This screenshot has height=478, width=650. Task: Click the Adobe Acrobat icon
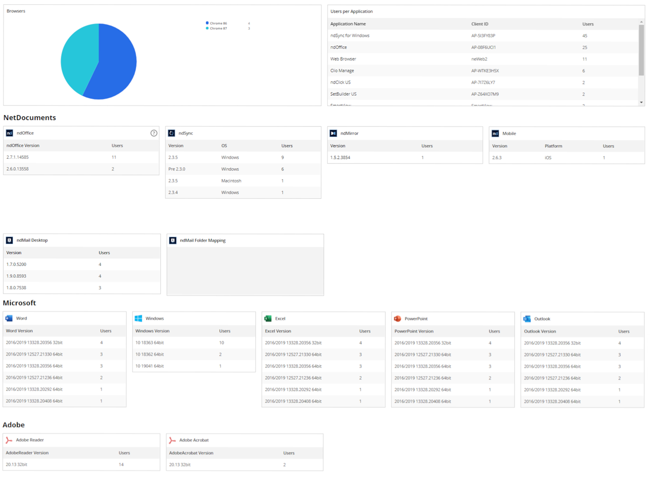[173, 440]
